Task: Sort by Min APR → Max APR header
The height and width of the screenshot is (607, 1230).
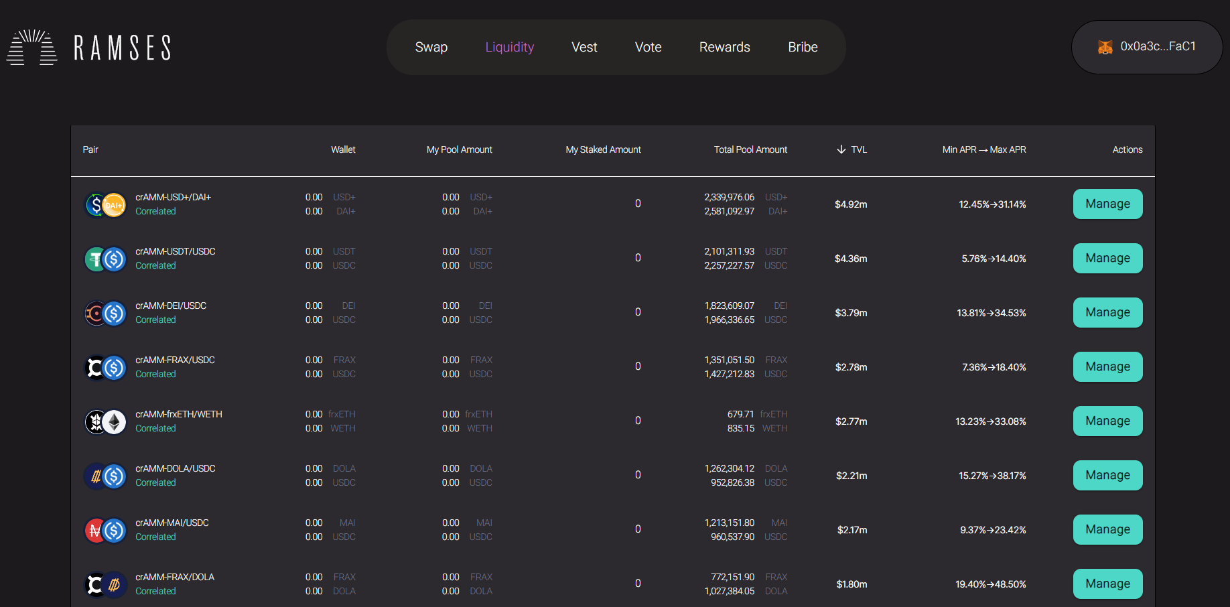Action: coord(984,149)
